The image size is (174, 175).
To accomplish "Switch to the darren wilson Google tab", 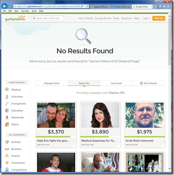I will [x=121, y=6].
